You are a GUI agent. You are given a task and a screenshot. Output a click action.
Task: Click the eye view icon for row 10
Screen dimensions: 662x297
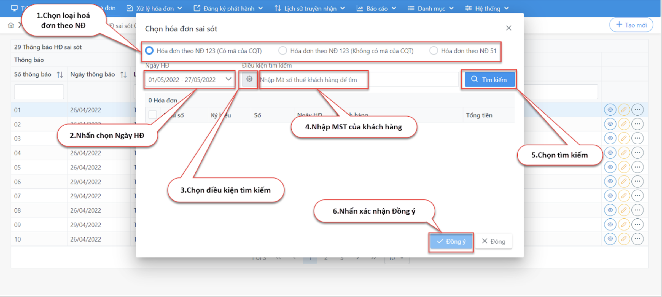point(610,239)
